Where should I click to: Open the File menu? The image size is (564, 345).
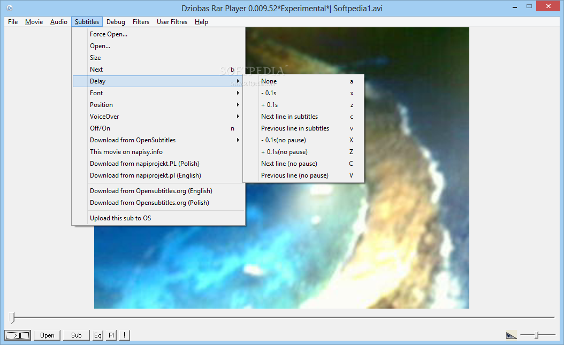coord(13,22)
